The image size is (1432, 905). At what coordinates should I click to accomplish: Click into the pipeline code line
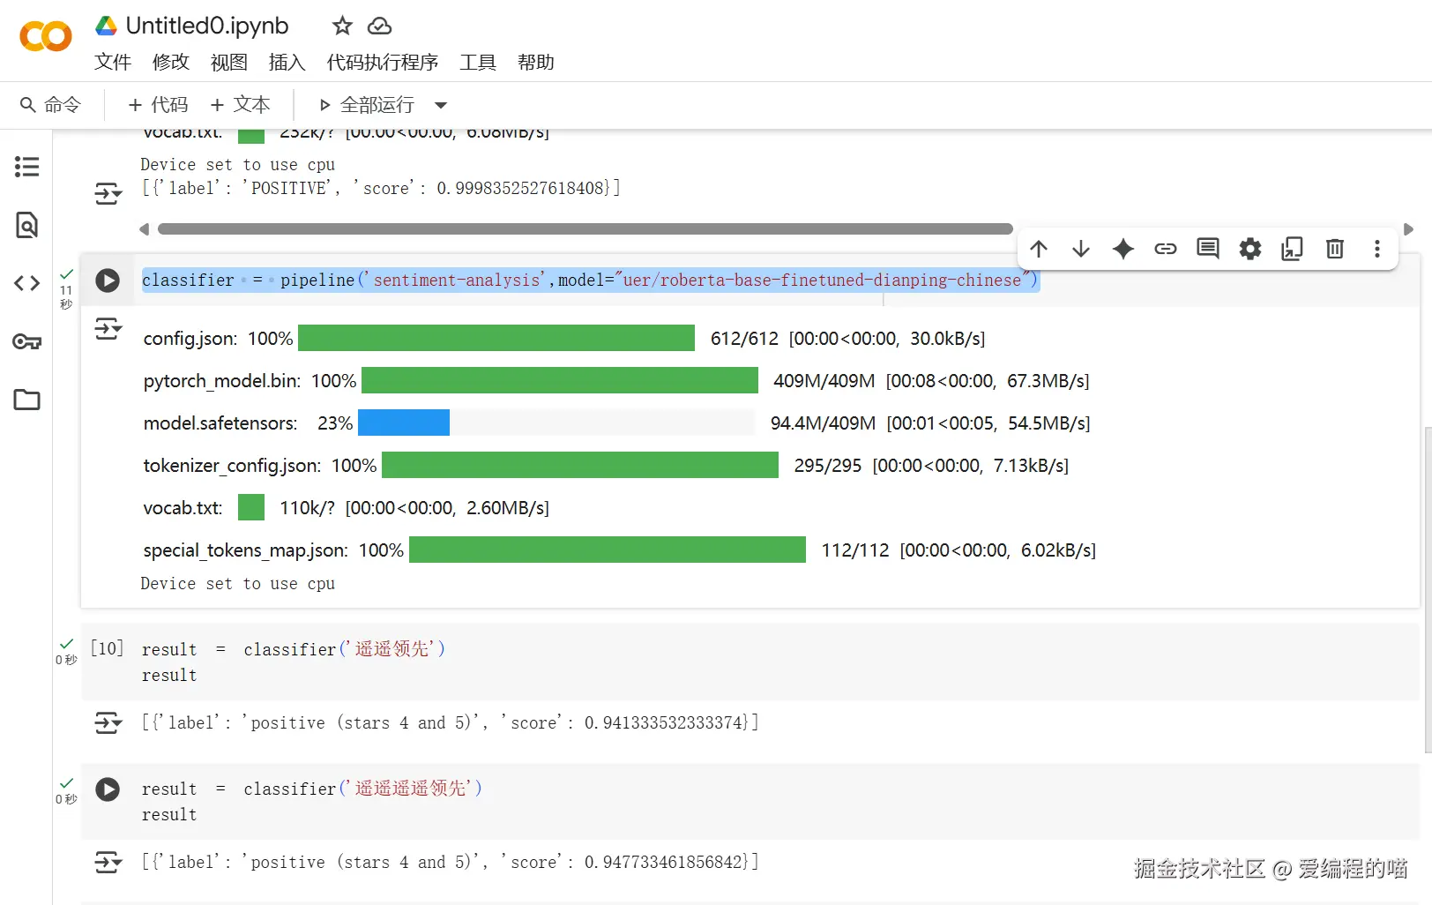click(x=591, y=280)
